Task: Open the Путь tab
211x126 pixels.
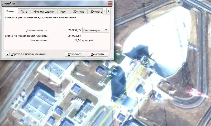Action: (x=24, y=12)
